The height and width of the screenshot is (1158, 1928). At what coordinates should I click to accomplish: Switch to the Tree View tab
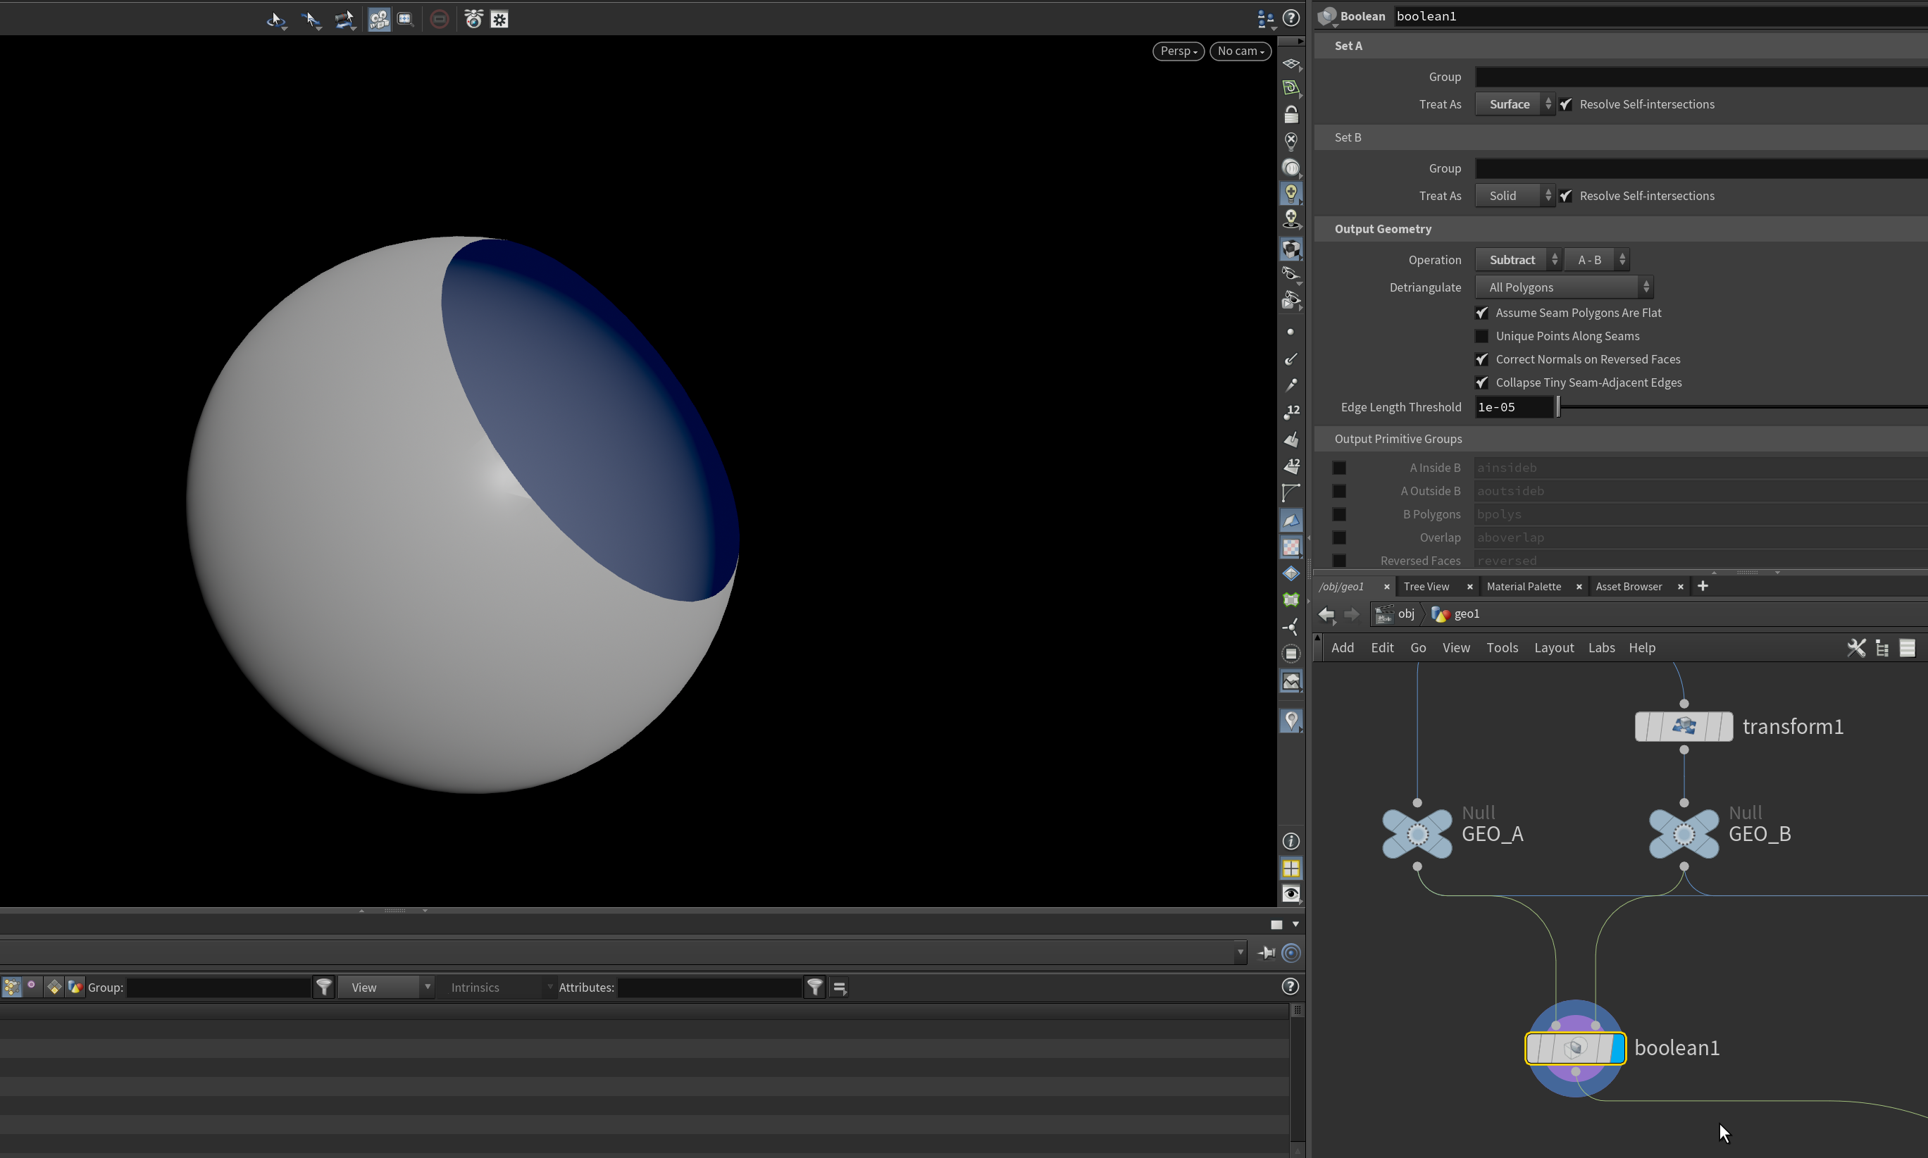pos(1426,587)
